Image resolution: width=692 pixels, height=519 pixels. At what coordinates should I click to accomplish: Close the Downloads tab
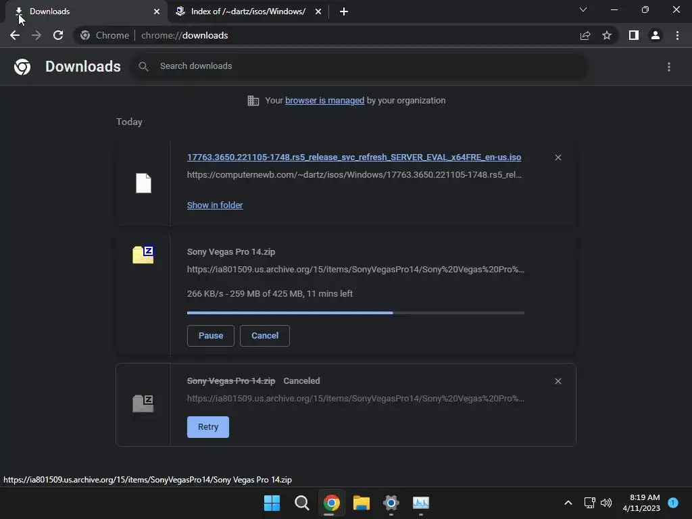click(x=157, y=11)
